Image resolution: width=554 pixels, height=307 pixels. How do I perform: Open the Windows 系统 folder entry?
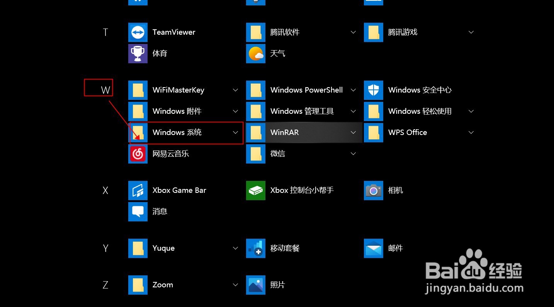177,132
